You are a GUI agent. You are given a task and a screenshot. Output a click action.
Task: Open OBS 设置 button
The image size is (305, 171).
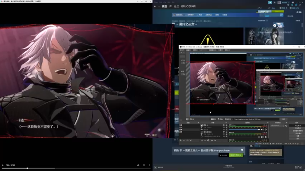[298, 136]
